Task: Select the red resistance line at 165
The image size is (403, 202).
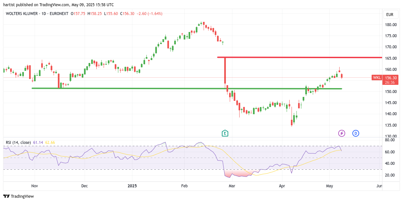Action: pyautogui.click(x=299, y=57)
